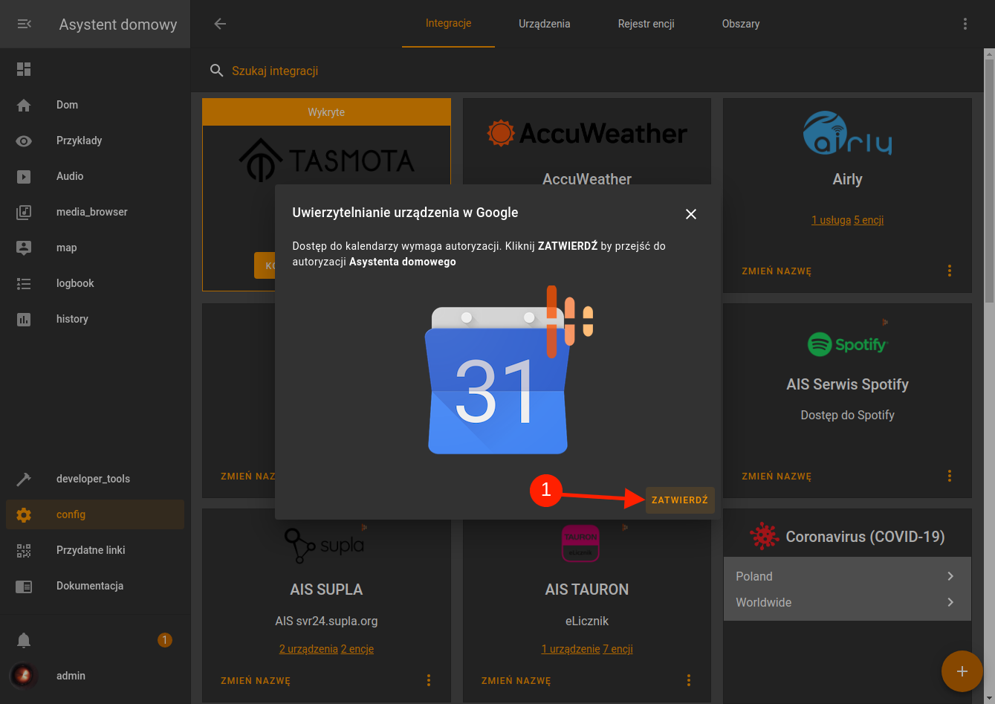Open the Airly '1 usługa' link
995x704 pixels.
pyautogui.click(x=831, y=220)
